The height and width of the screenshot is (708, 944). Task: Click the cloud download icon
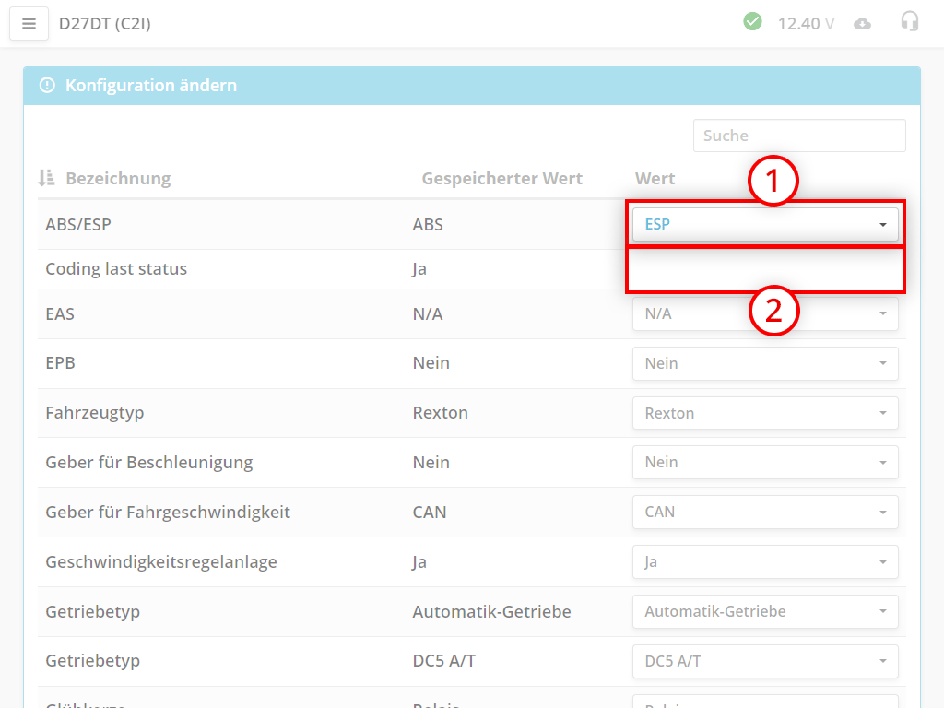[862, 23]
